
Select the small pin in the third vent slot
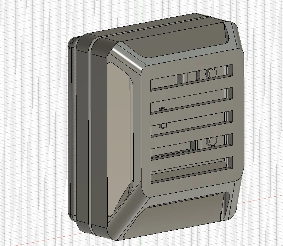point(163,126)
